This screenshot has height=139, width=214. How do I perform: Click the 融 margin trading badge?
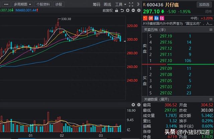pos(156,18)
